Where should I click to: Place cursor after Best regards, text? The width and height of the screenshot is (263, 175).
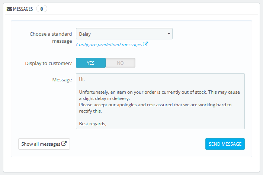106,124
